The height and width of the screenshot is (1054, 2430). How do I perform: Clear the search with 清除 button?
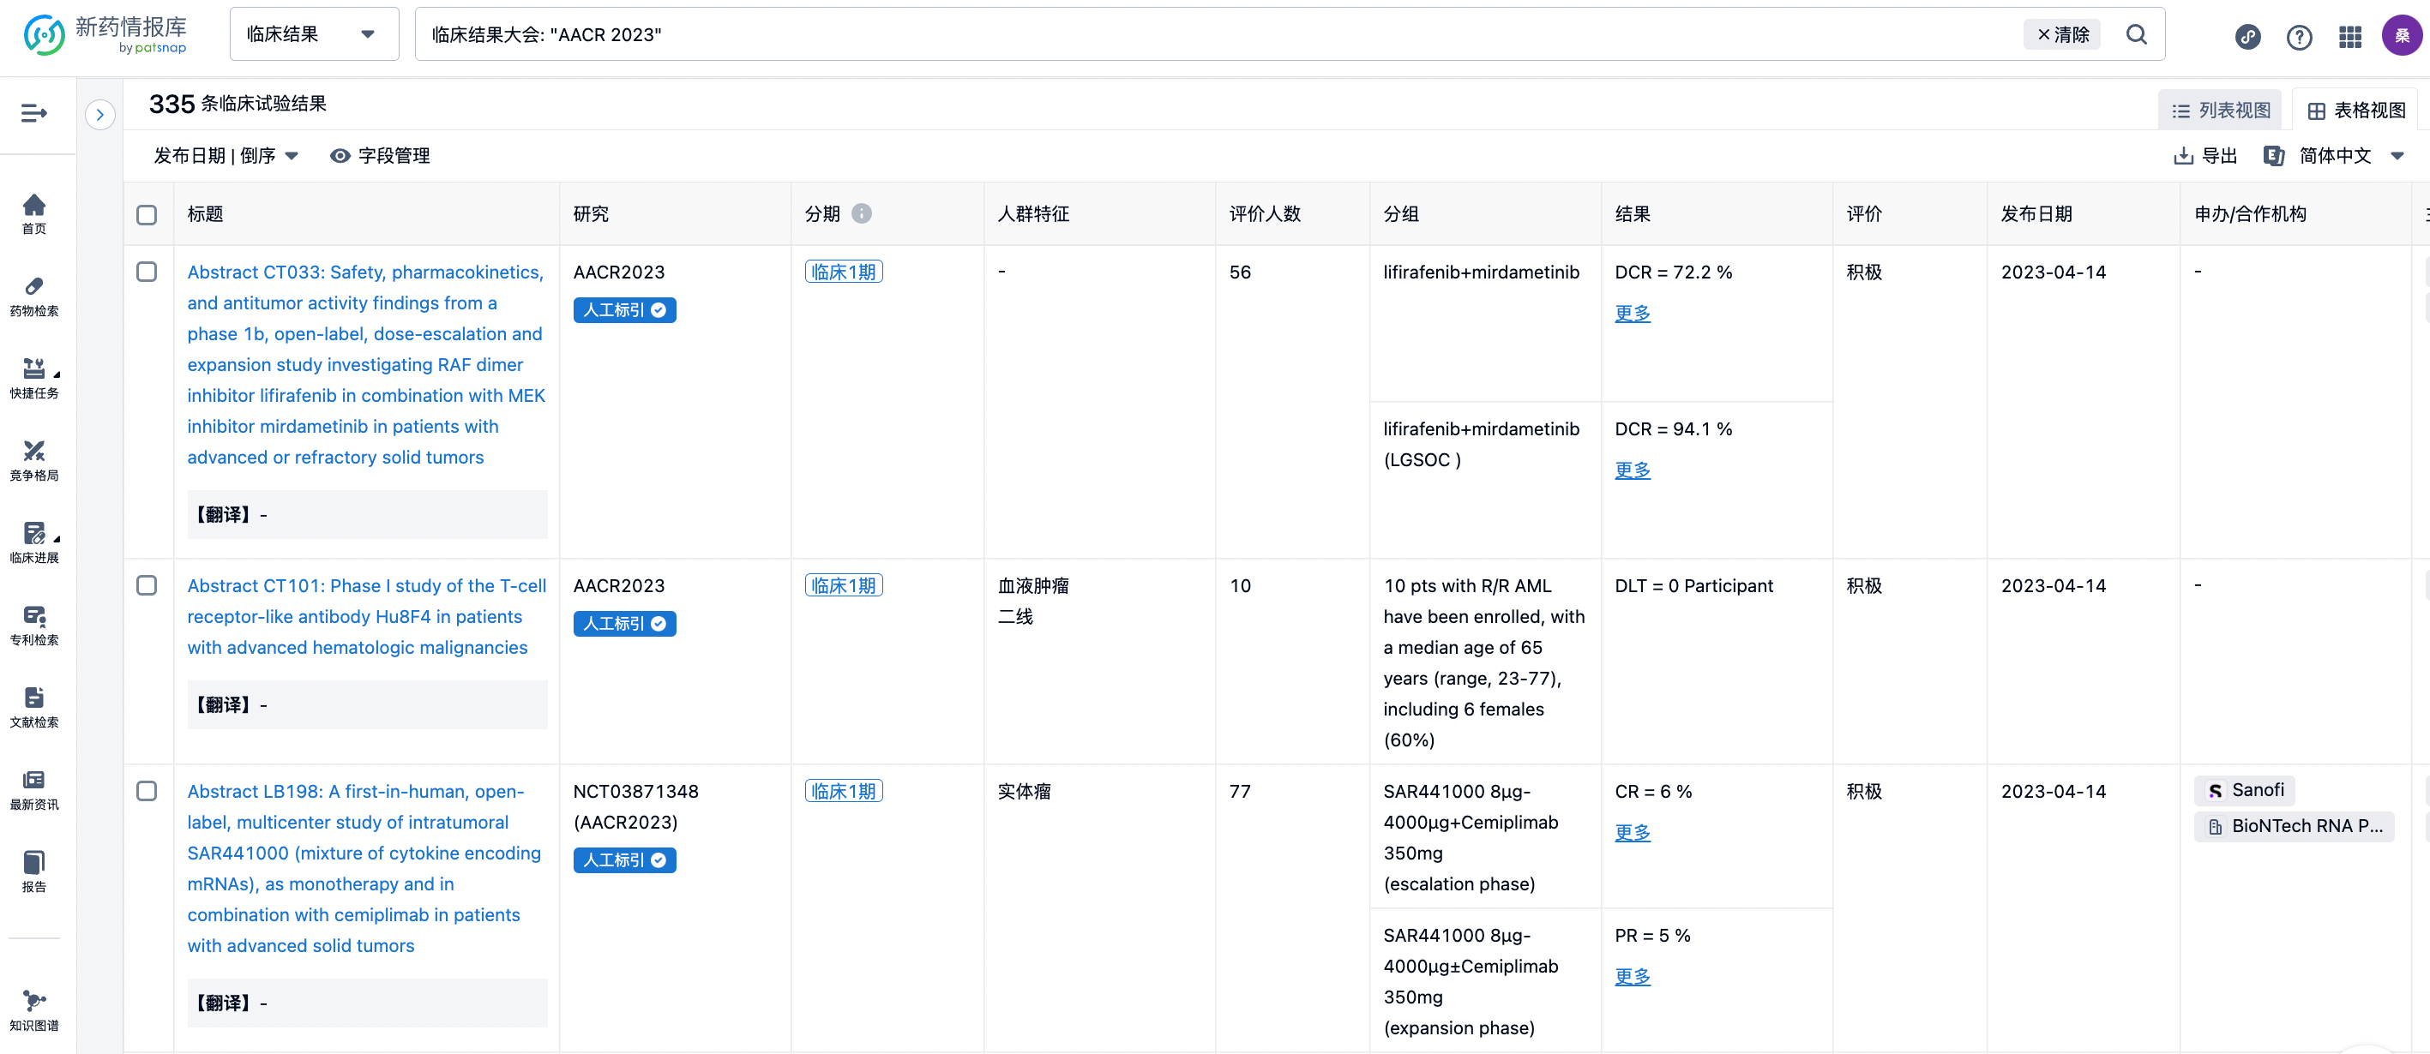(2062, 35)
